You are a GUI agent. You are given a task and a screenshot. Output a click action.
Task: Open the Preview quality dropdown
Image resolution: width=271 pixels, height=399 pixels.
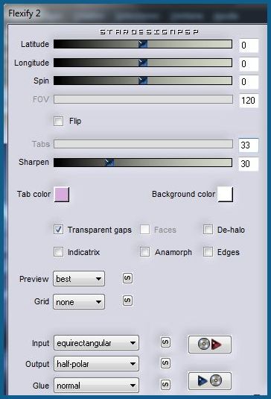(79, 279)
